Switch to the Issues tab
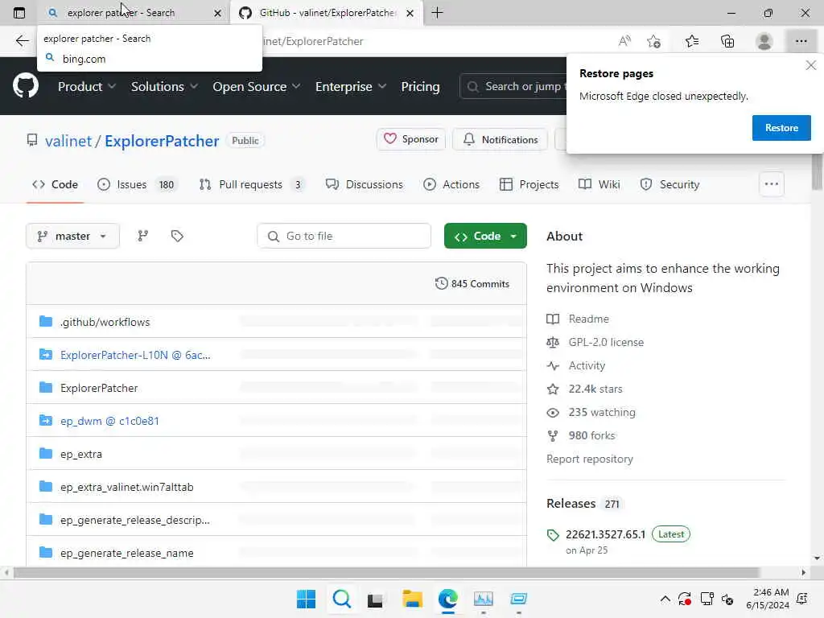824x618 pixels. 138,184
